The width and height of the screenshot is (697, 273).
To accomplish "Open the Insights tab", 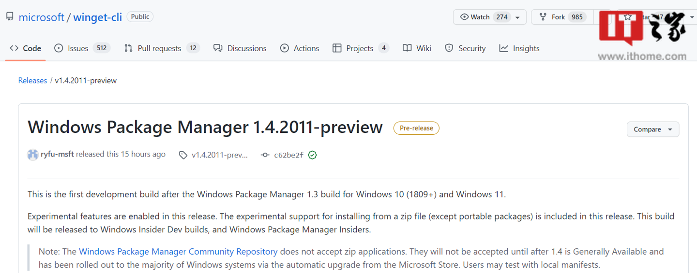I will tap(519, 48).
